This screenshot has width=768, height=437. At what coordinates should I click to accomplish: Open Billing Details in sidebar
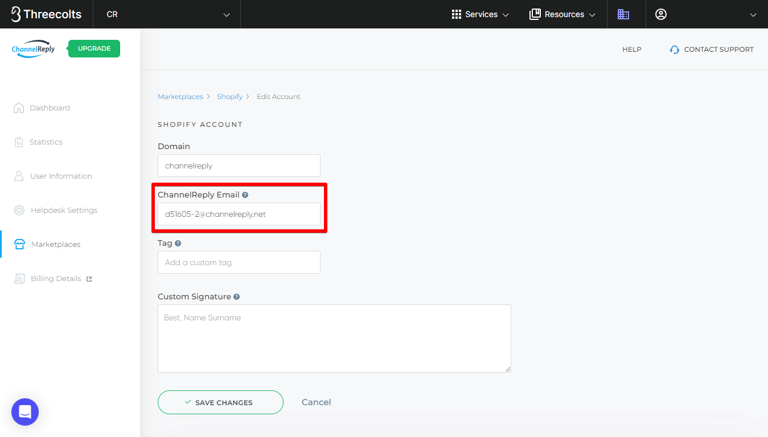click(56, 278)
